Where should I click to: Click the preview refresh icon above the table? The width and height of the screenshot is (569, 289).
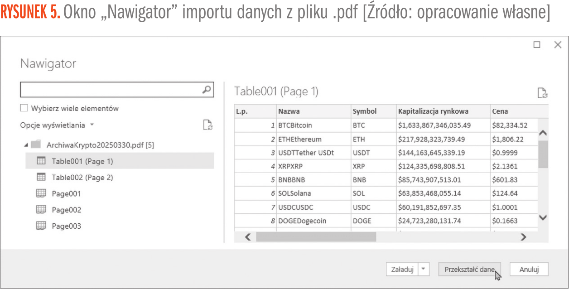click(x=542, y=93)
